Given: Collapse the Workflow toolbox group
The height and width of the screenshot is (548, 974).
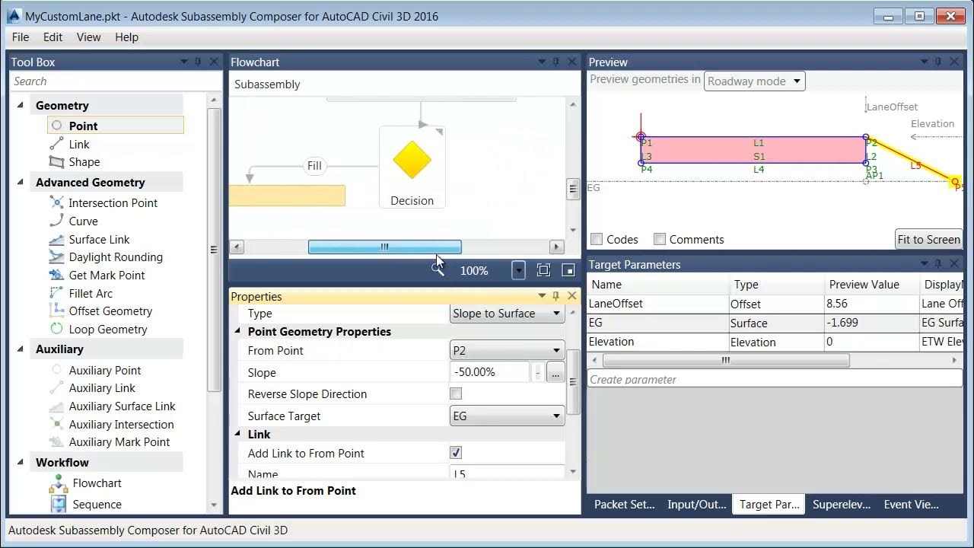Looking at the screenshot, I should tap(21, 462).
